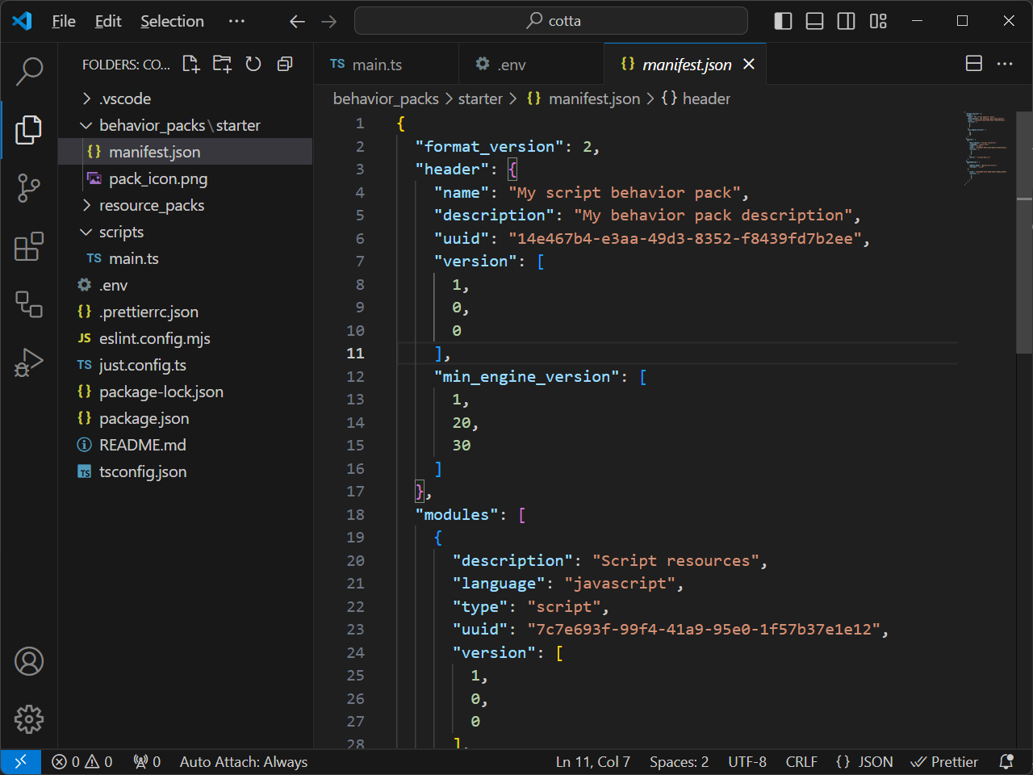Open package-lock.json in the Explorer
Screen dimensions: 1033x775
[185, 392]
